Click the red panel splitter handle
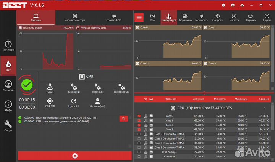 (204, 93)
